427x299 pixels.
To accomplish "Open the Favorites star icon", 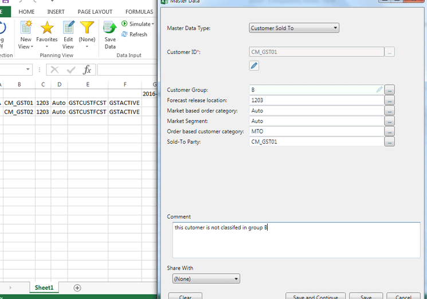I will click(47, 27).
